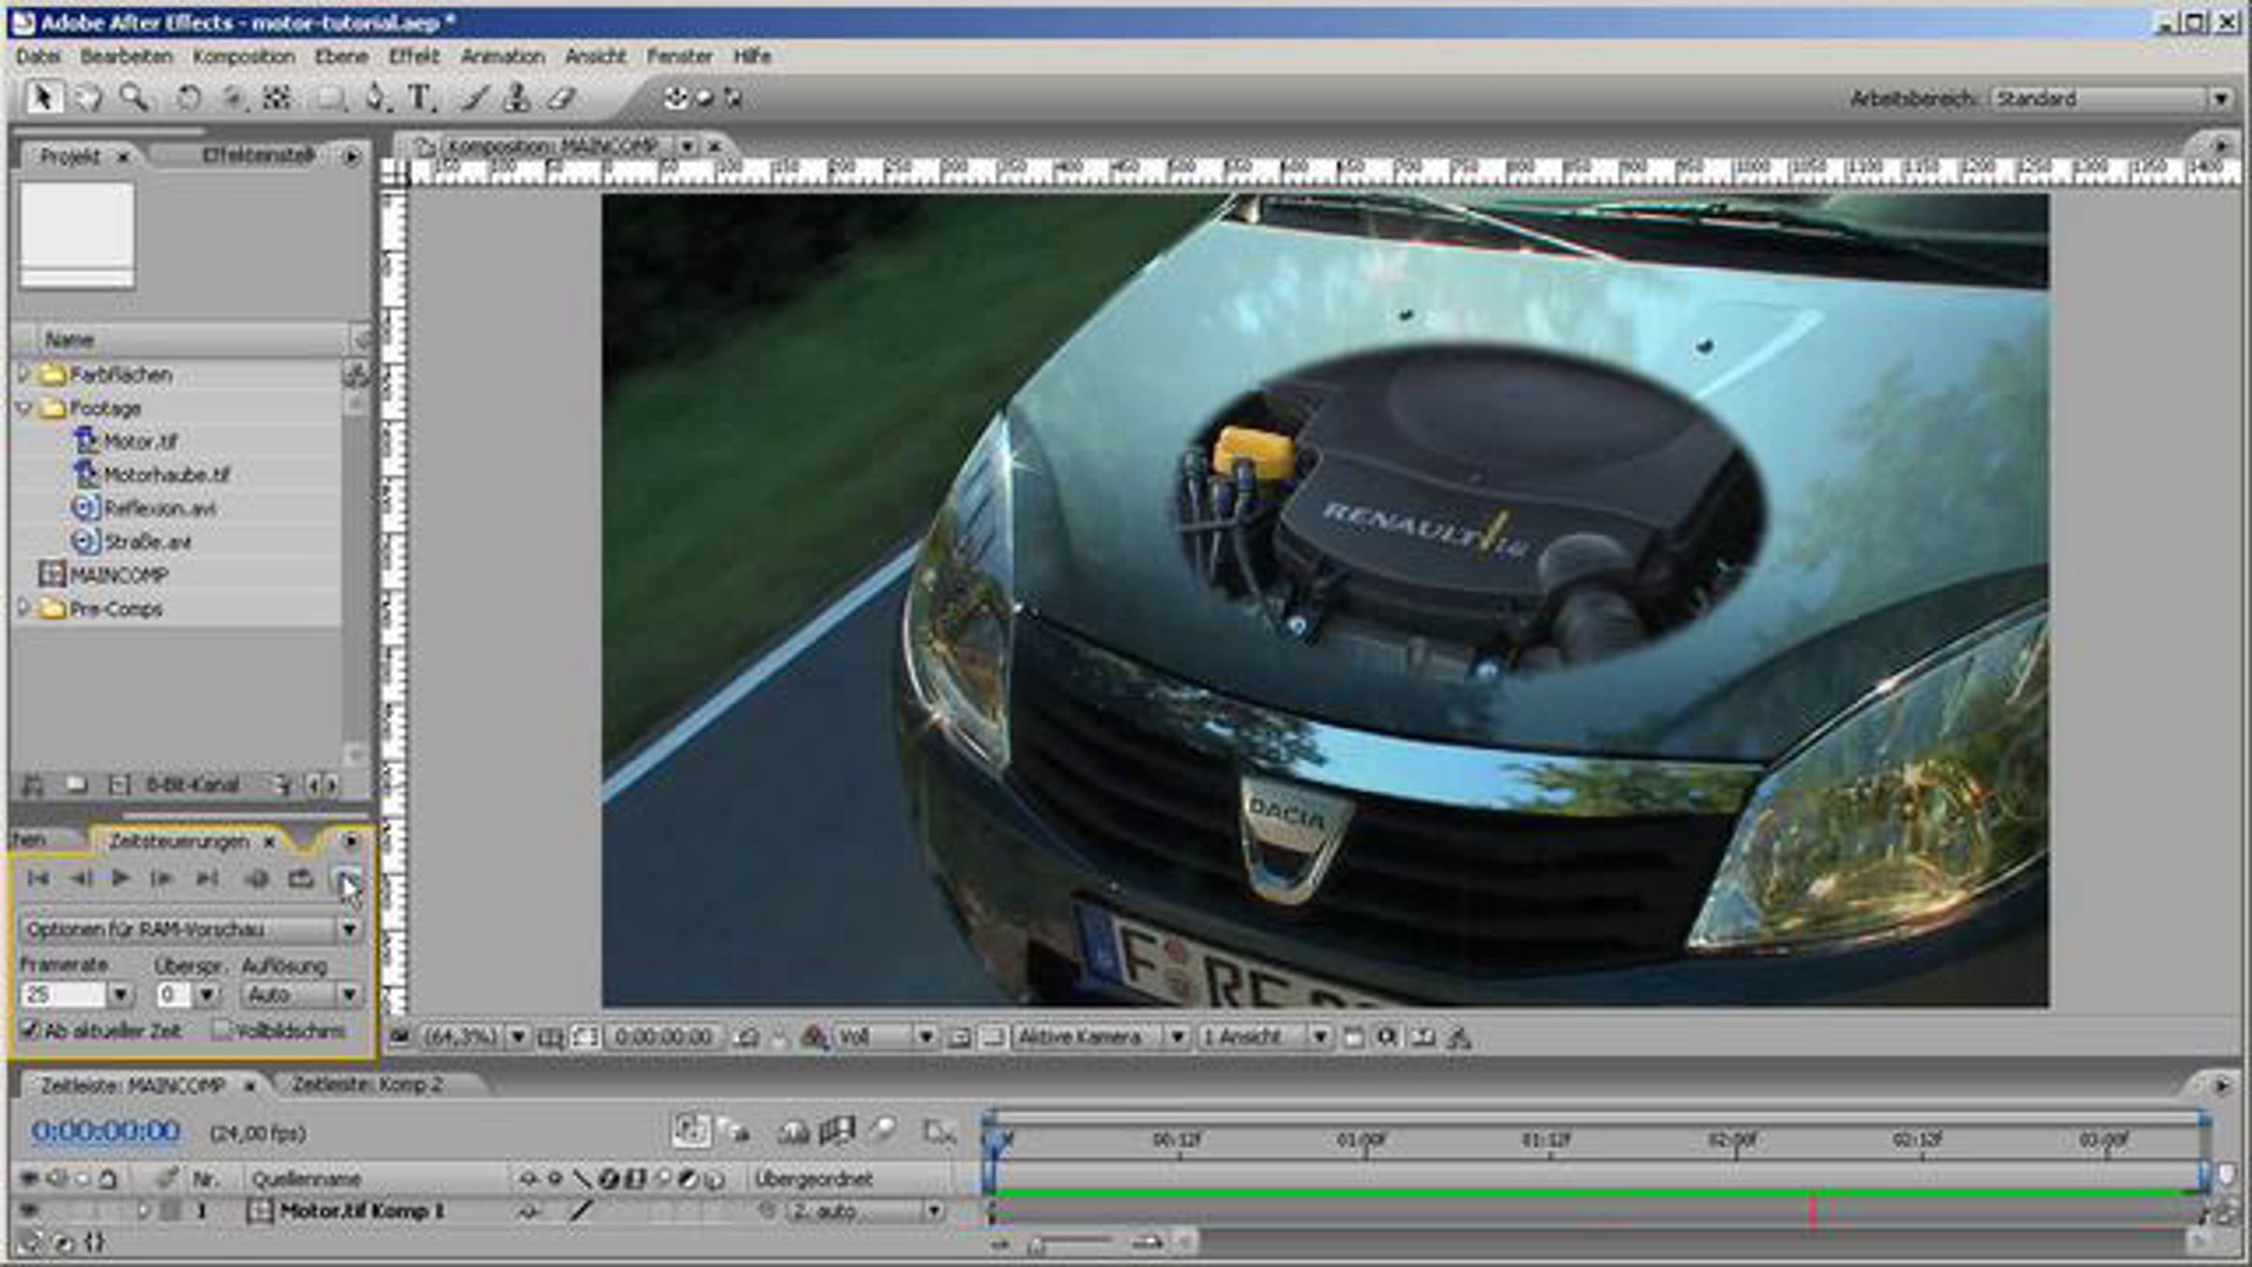Screen dimensions: 2252x1267
Task: Toggle loop playback in Zeitsteuerungen
Action: (x=300, y=878)
